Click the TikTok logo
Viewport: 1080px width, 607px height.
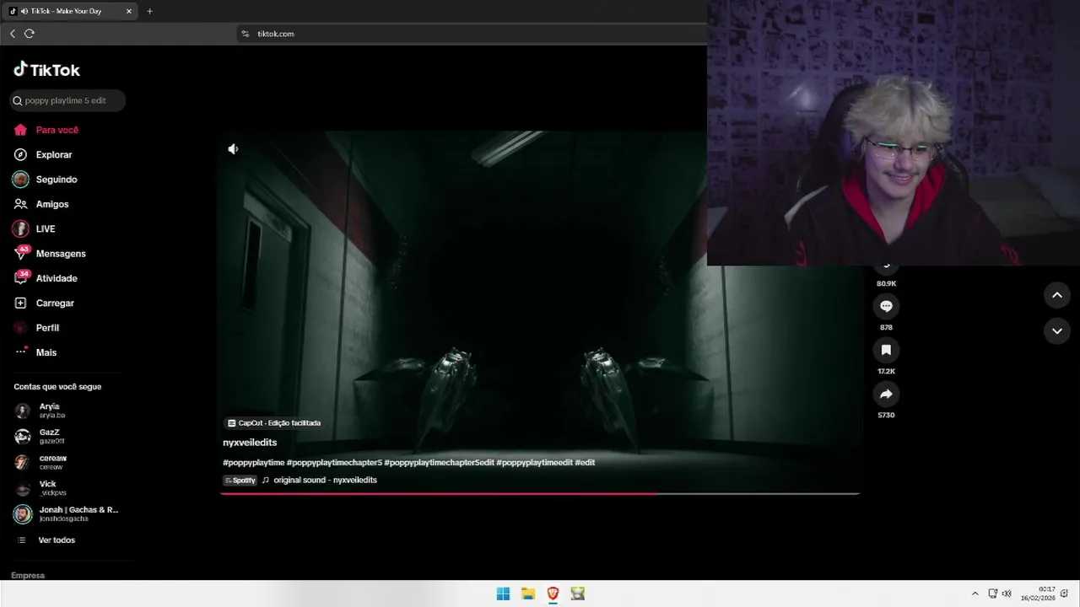(46, 70)
